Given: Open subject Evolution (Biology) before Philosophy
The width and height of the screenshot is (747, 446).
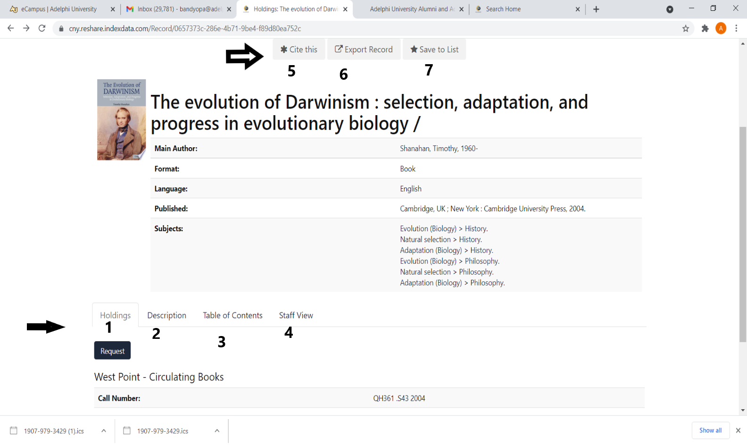Looking at the screenshot, I should click(428, 261).
